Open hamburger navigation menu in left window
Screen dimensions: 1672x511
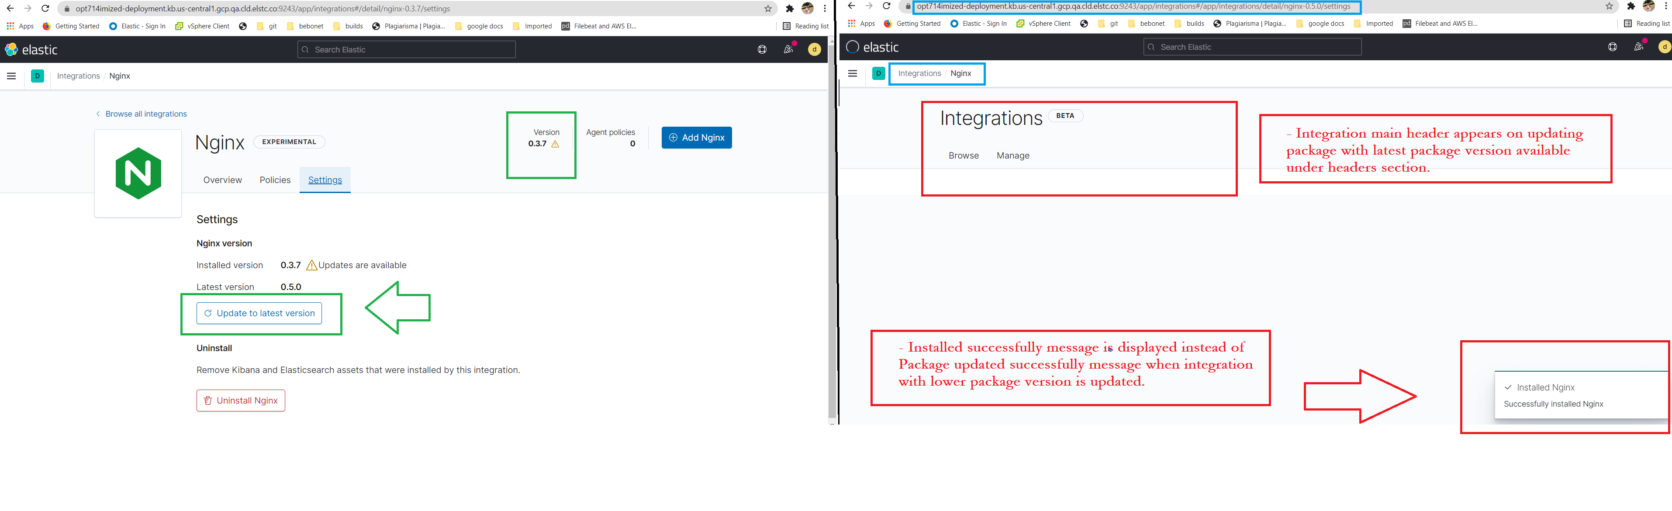pos(11,76)
